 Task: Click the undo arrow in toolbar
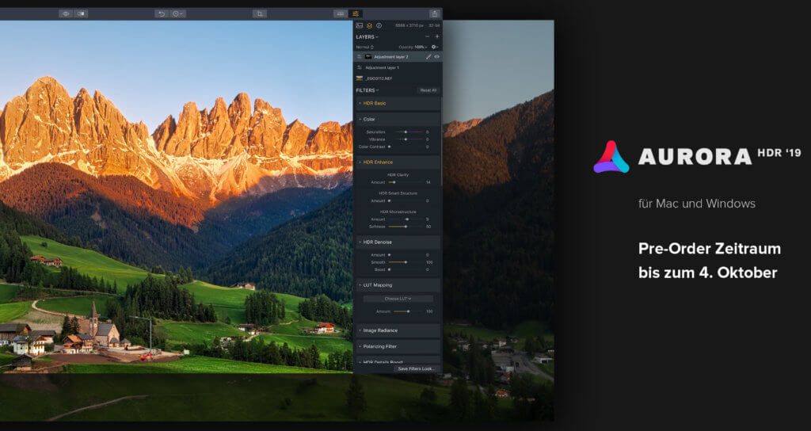pos(162,14)
